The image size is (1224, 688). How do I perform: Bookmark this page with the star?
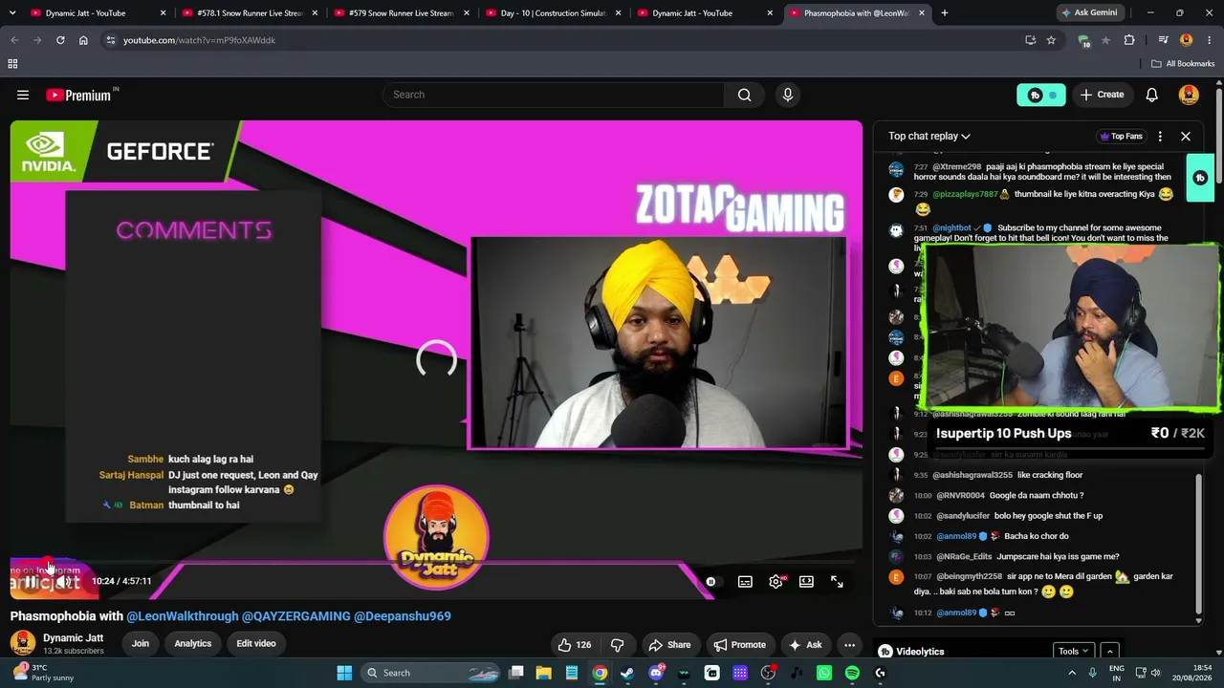(x=1051, y=40)
